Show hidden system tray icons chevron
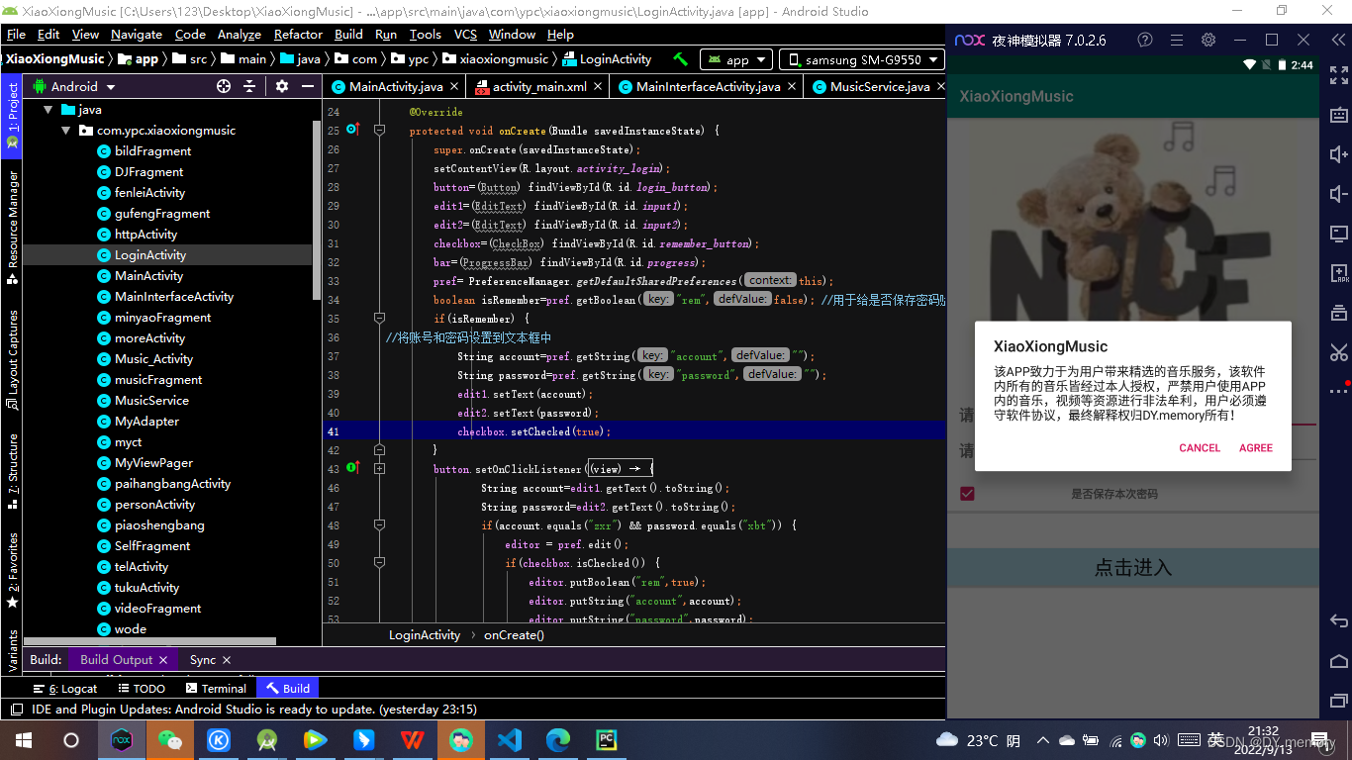The width and height of the screenshot is (1352, 760). (x=1042, y=739)
